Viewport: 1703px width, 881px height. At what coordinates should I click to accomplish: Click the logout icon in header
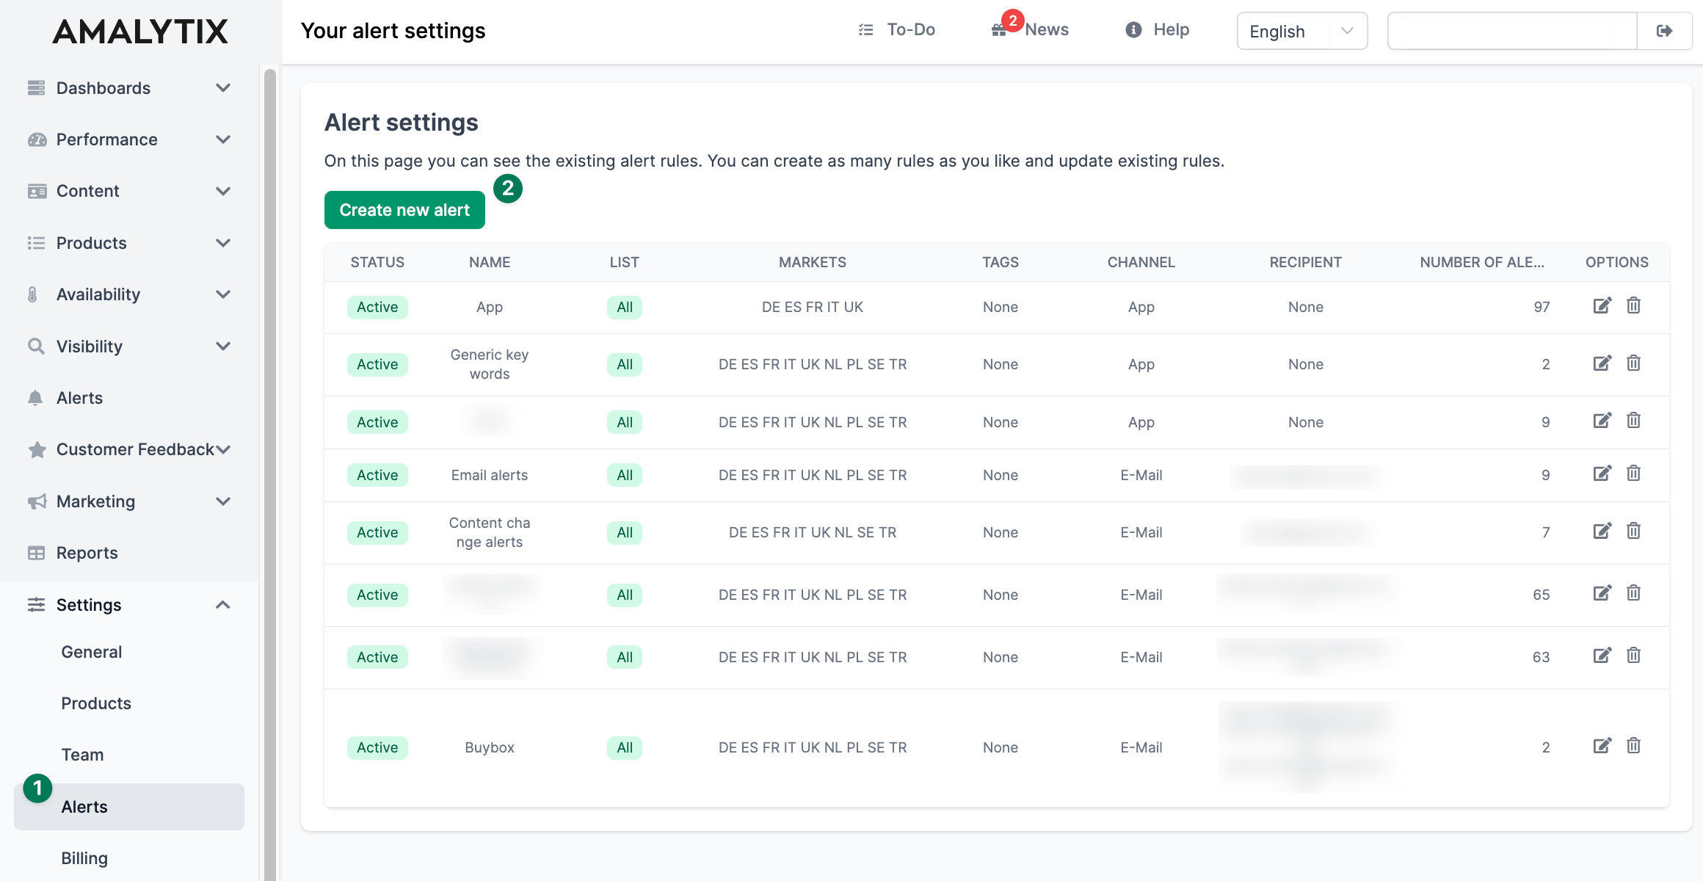tap(1664, 31)
